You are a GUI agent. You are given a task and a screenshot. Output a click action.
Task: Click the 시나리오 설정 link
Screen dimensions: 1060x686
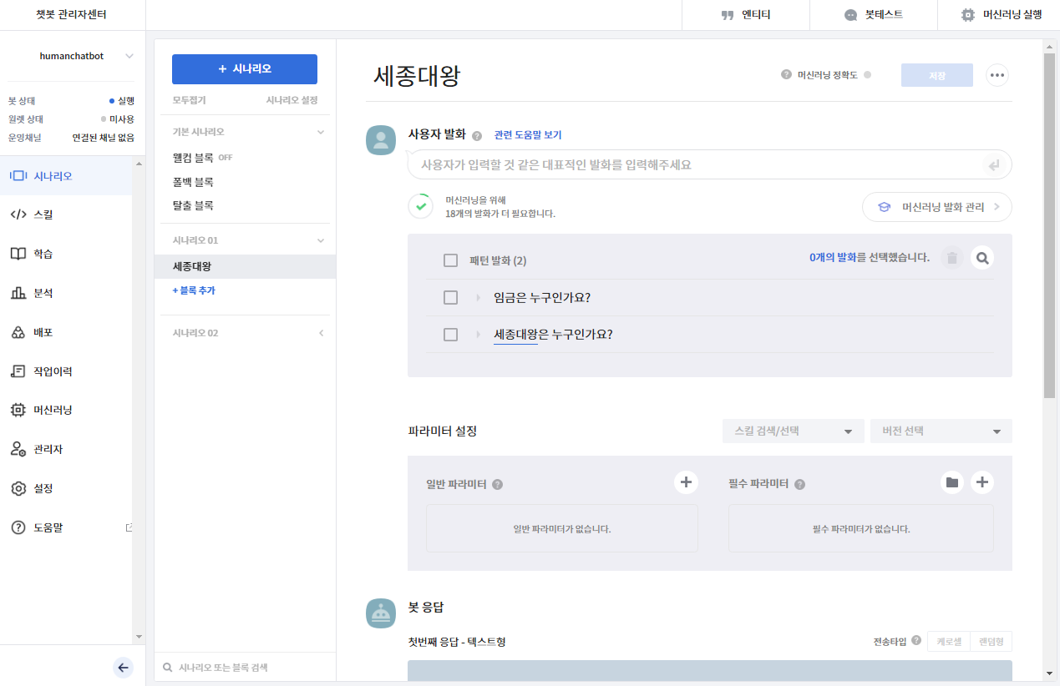(x=292, y=100)
